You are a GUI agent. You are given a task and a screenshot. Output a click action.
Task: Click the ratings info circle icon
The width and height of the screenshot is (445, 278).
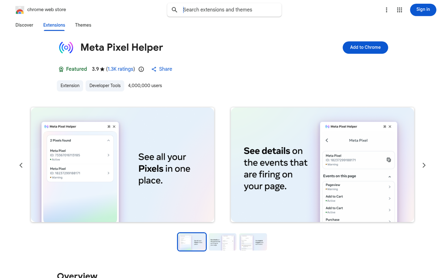point(141,69)
